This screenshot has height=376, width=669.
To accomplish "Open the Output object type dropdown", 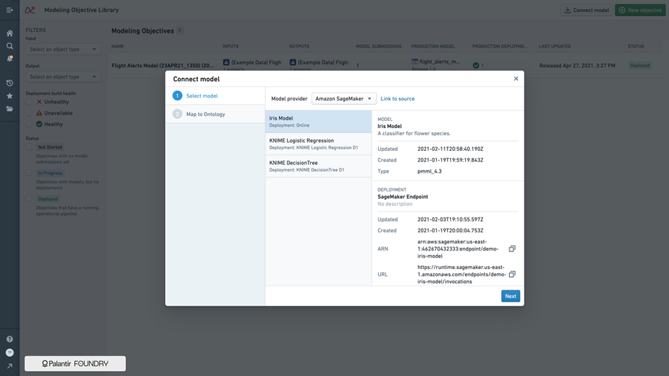I will click(63, 76).
